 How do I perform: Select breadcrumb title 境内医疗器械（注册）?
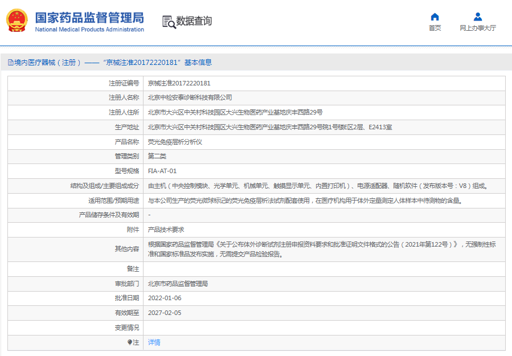[48, 63]
